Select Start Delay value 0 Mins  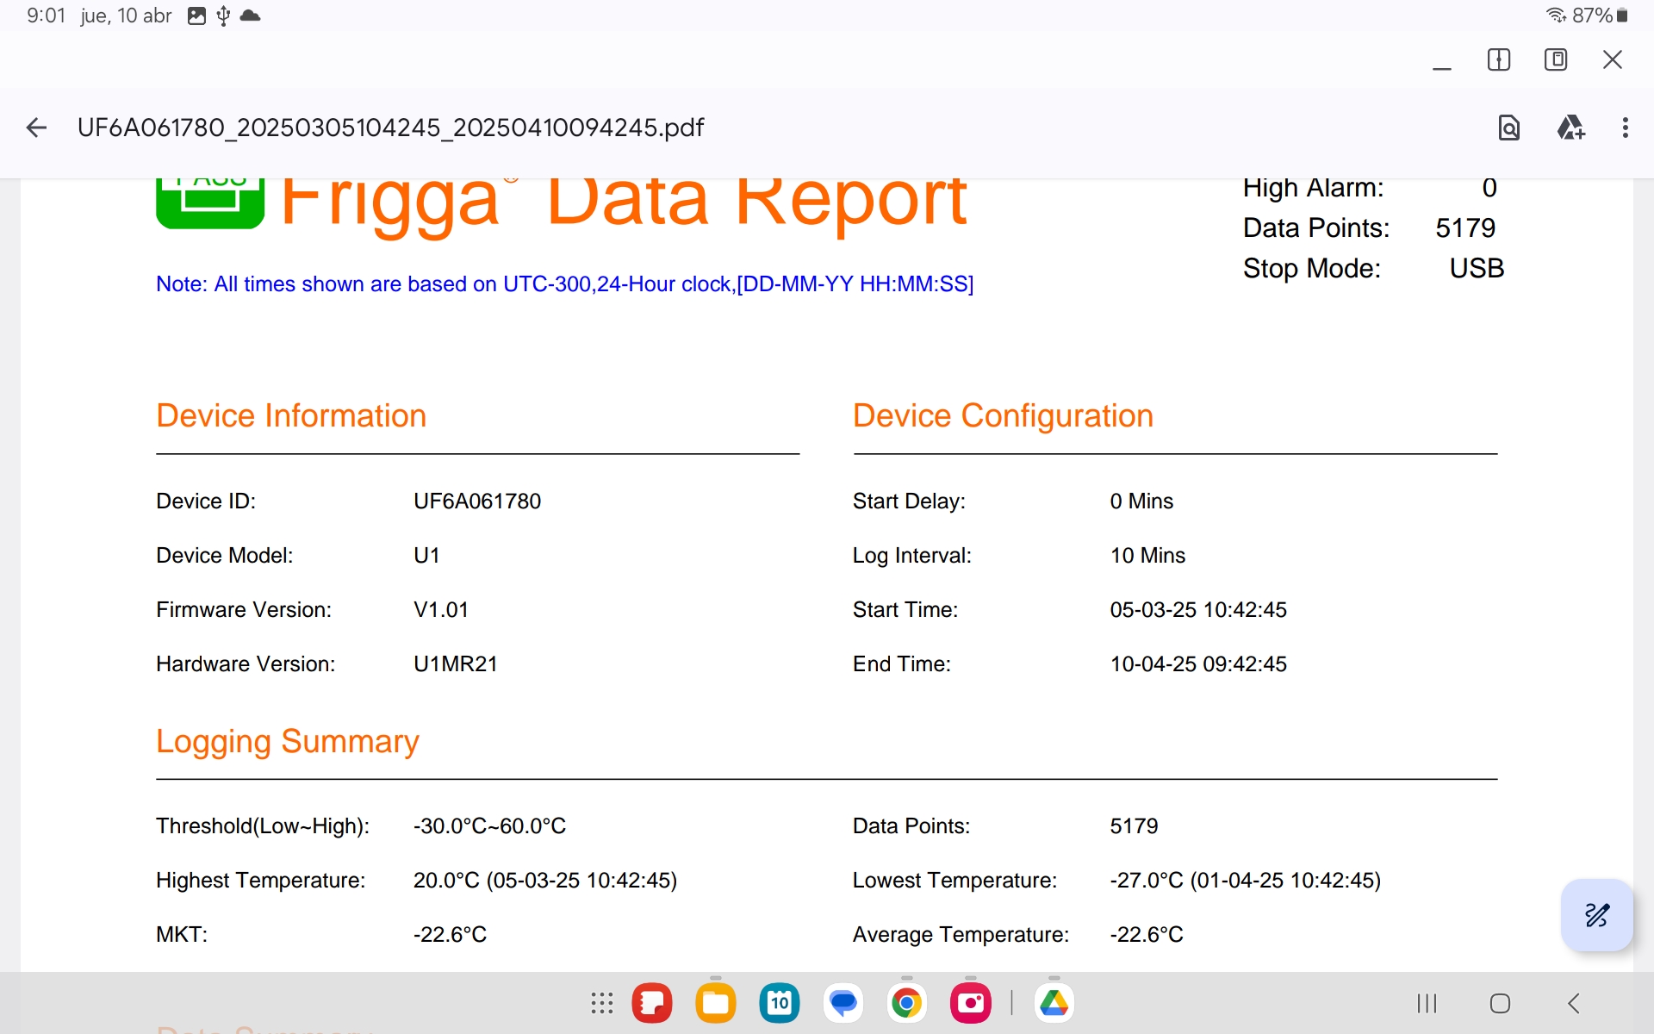click(x=1141, y=501)
